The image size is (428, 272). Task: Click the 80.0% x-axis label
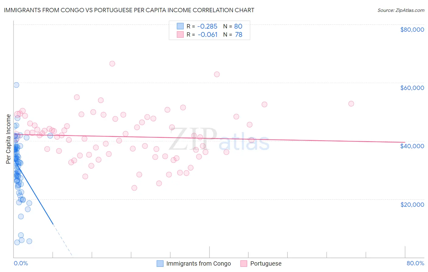pyautogui.click(x=415, y=263)
